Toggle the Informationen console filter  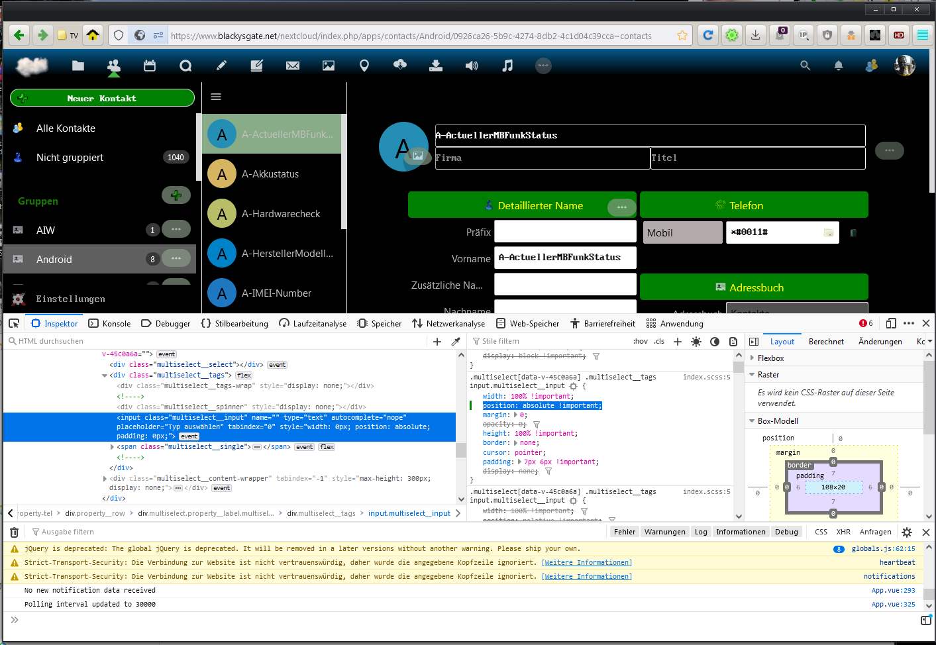(741, 532)
